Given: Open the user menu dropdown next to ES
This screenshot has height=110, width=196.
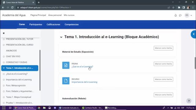Looking at the screenshot, I should click(191, 15).
